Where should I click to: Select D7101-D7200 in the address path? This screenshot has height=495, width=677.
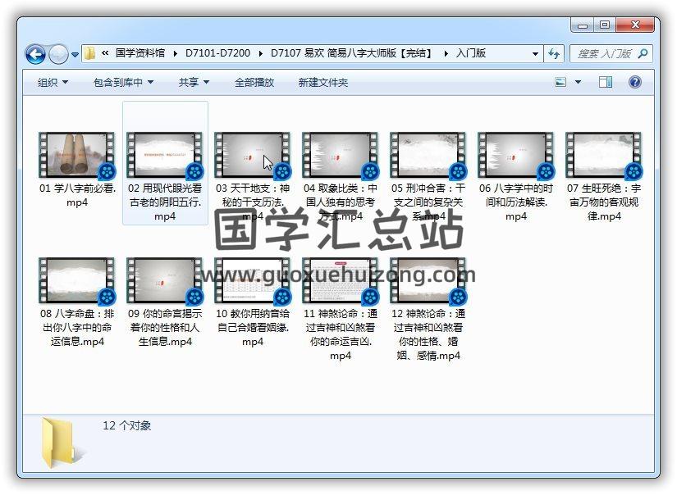tap(217, 53)
